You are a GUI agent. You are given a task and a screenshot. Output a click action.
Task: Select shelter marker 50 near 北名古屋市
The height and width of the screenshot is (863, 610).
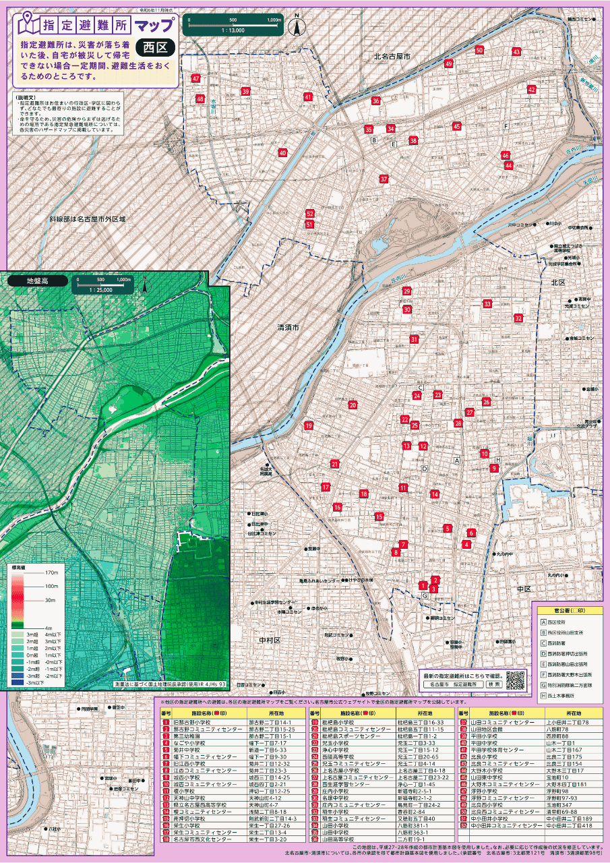(479, 51)
